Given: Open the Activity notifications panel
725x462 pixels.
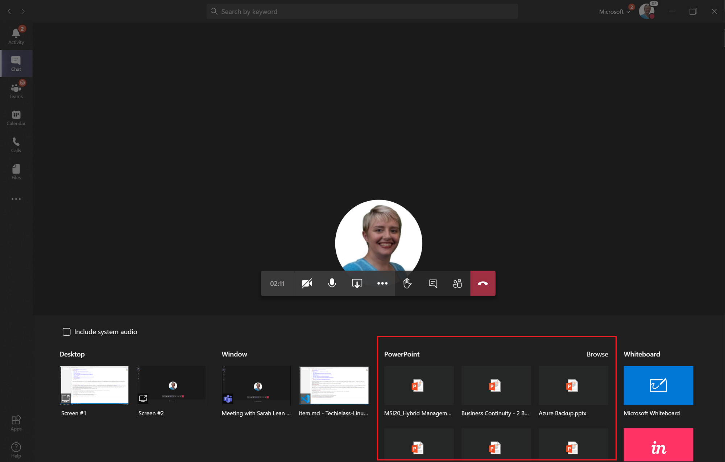Looking at the screenshot, I should pos(16,35).
